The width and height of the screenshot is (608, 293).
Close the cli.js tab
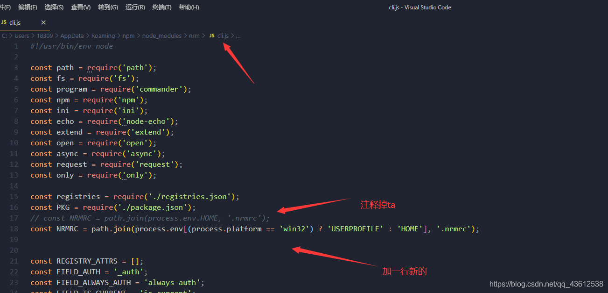point(43,22)
